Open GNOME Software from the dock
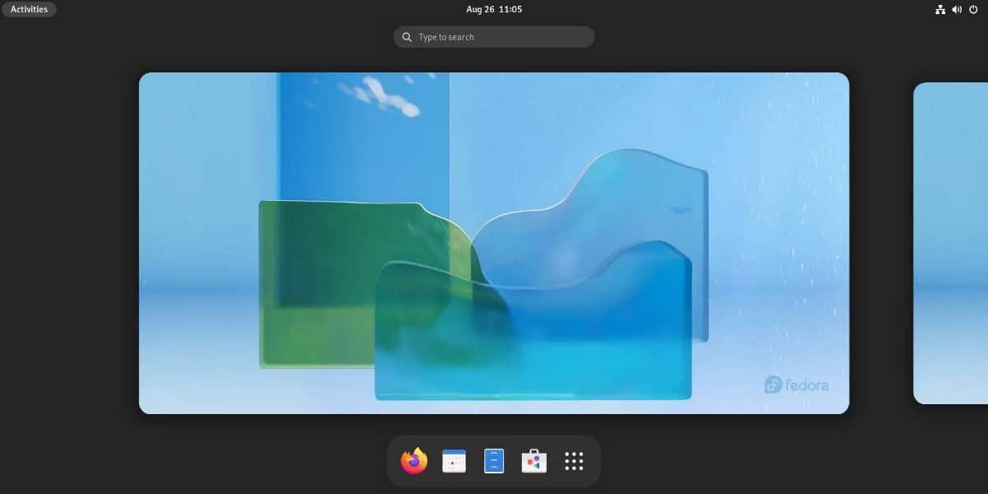Screen dimensions: 988x494 533,460
